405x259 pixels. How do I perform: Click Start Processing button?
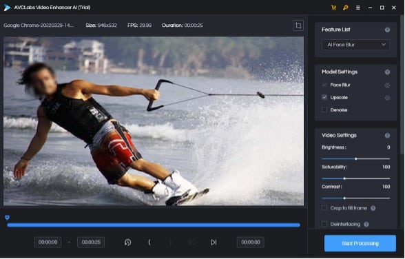click(x=360, y=243)
